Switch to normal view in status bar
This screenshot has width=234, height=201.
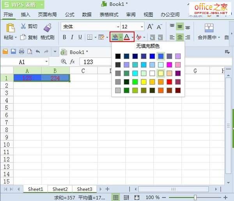[x=116, y=198]
